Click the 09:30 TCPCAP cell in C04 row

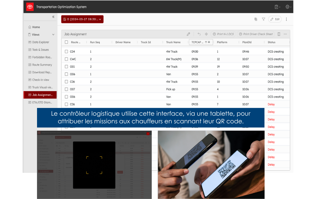[195, 52]
